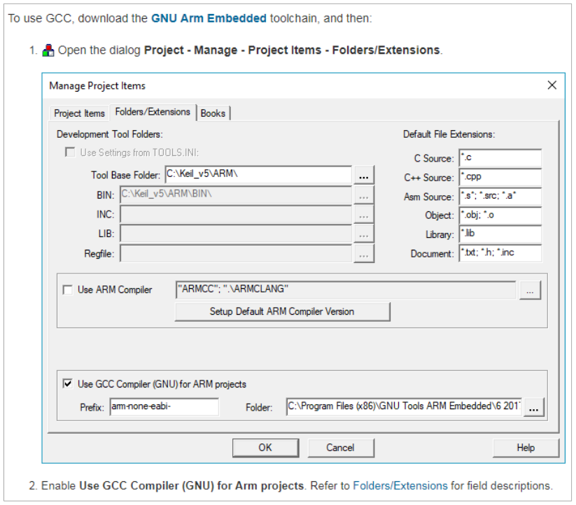This screenshot has height=505, width=576.
Task: Enable the Use ARM Compiler checkbox
Action: click(68, 290)
